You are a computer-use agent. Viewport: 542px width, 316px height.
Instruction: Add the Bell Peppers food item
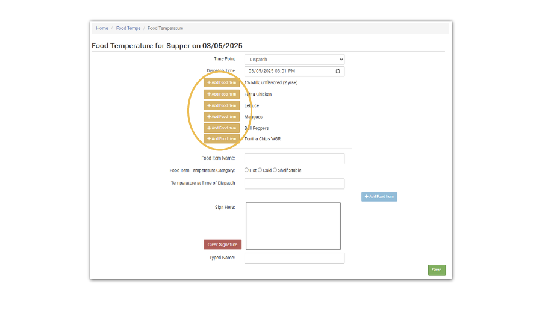pos(222,128)
